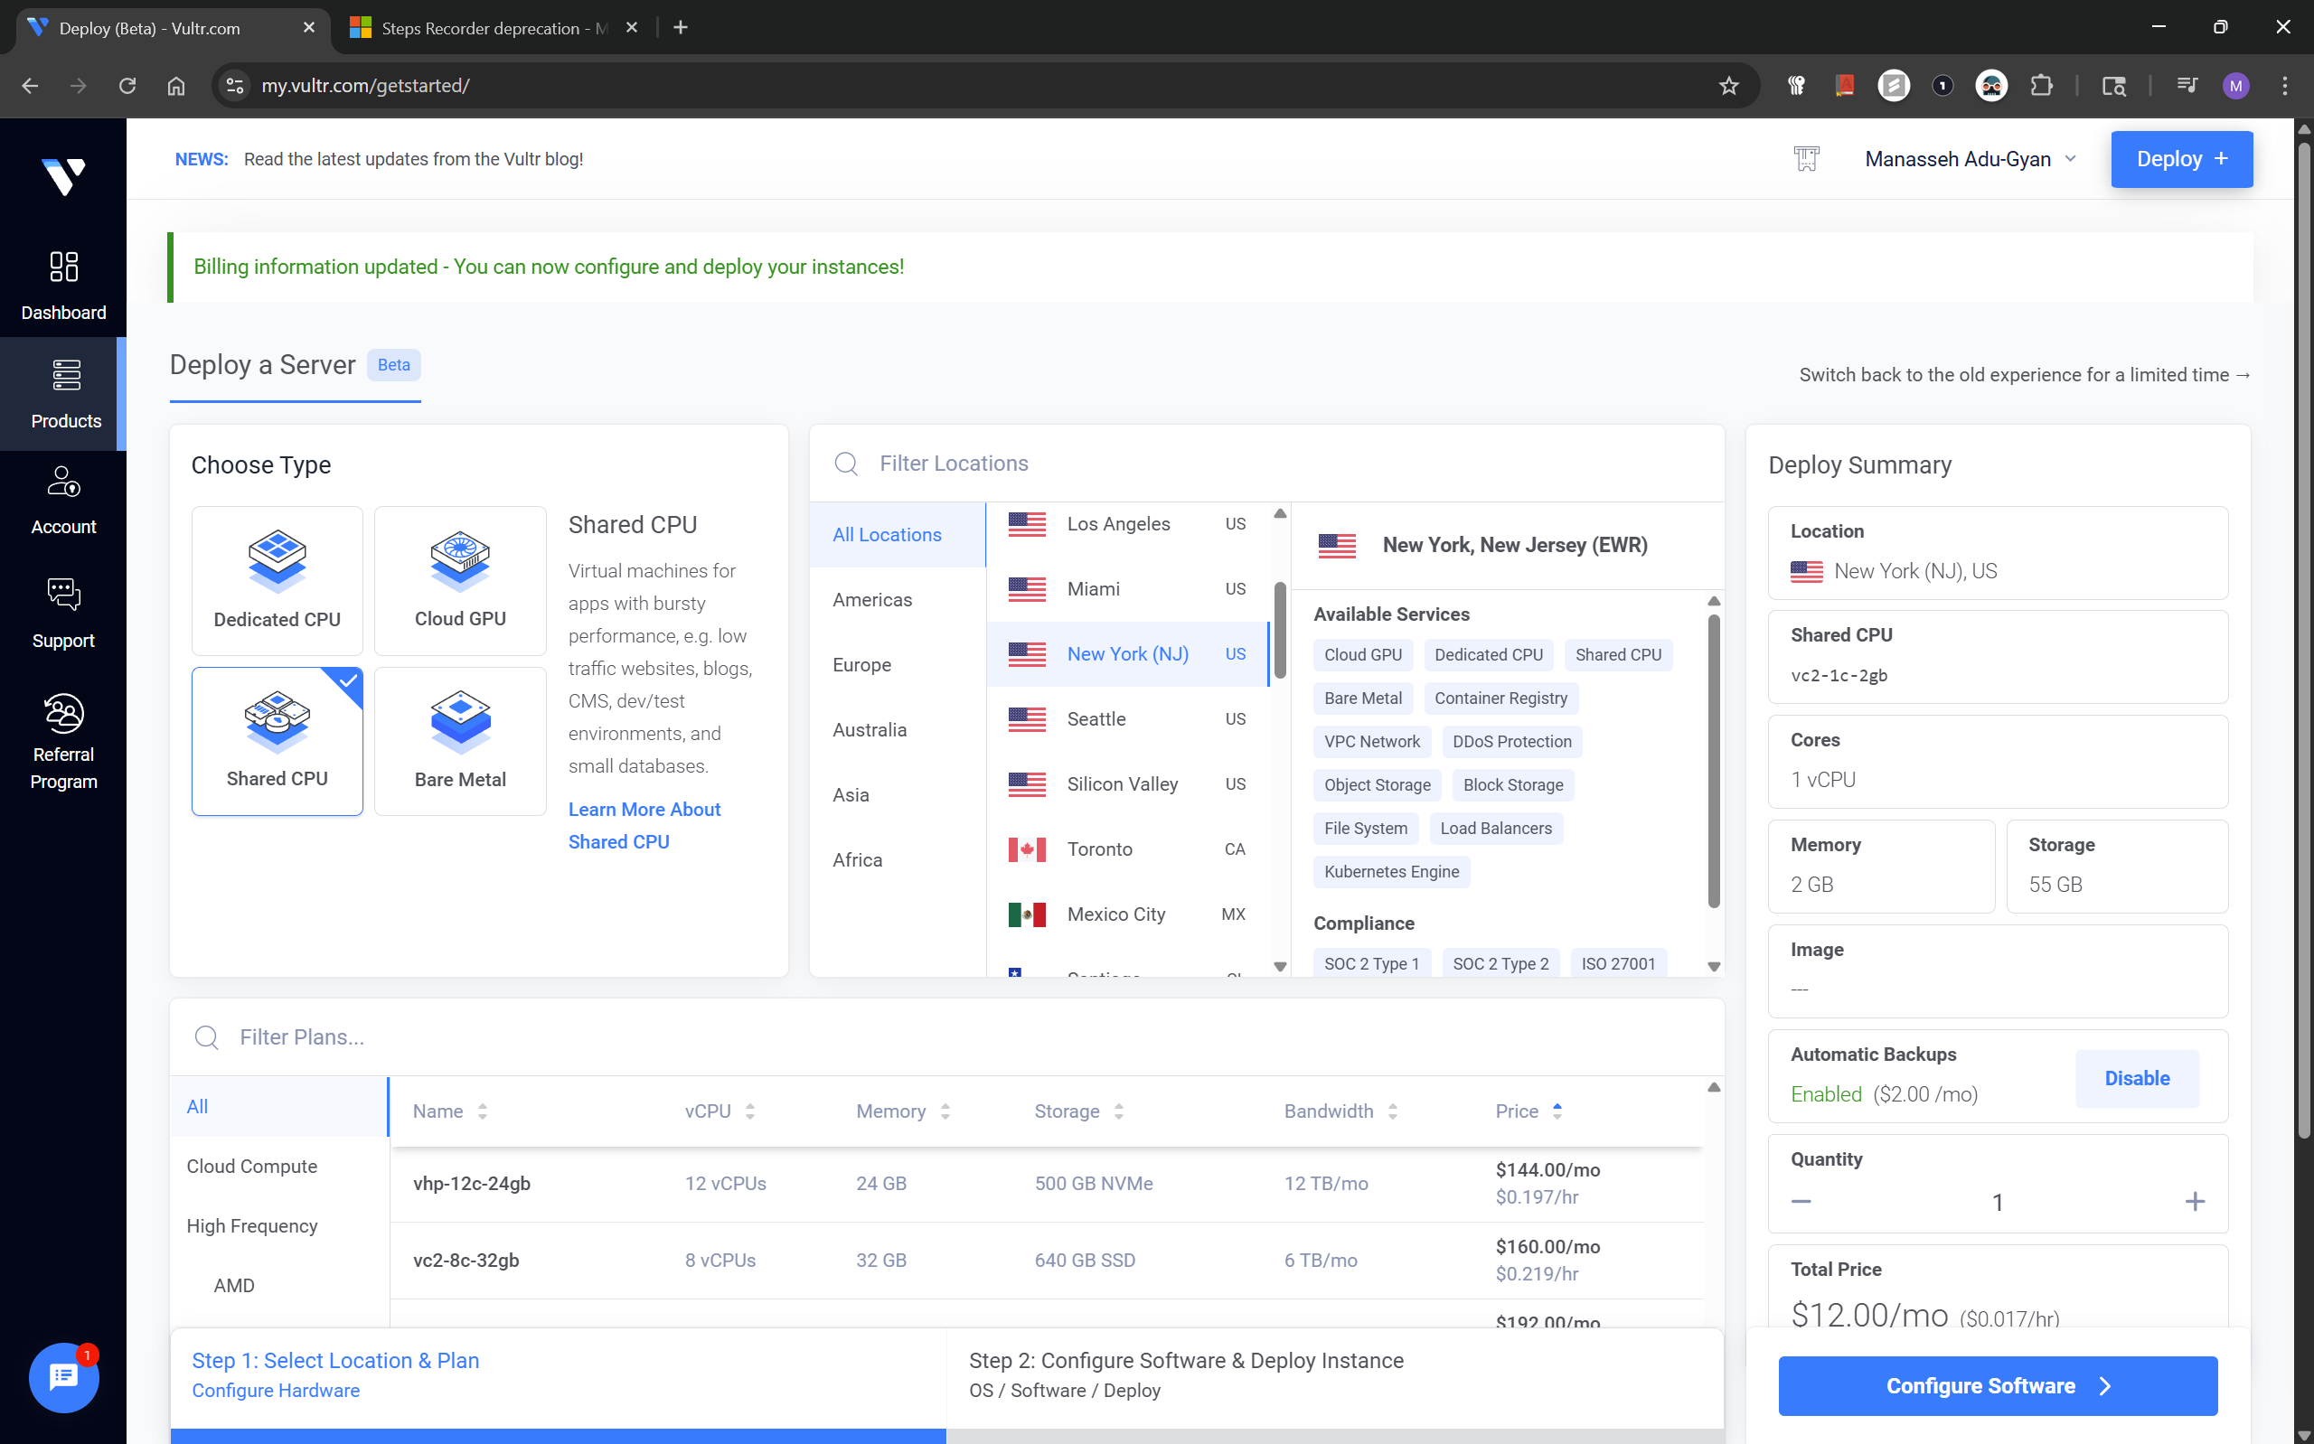Select the vhp-12c-24gb plan row
This screenshot has height=1444, width=2314.
tap(1047, 1183)
